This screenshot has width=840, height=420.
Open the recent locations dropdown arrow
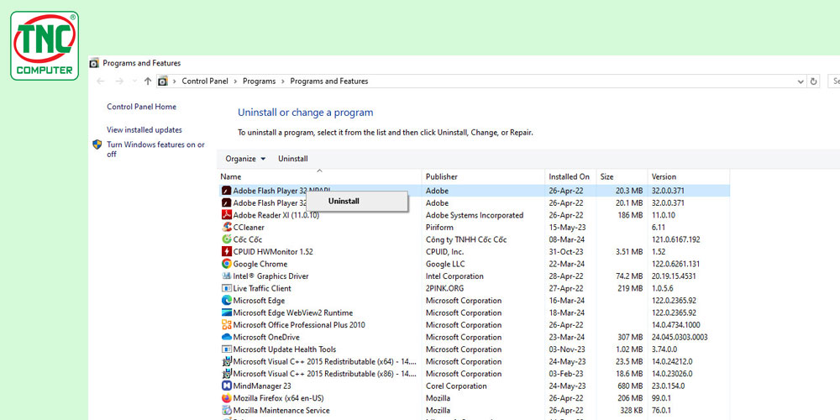click(134, 81)
